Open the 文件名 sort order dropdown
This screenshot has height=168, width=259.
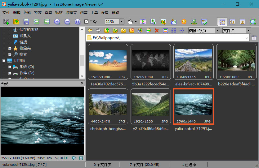[x=248, y=30]
